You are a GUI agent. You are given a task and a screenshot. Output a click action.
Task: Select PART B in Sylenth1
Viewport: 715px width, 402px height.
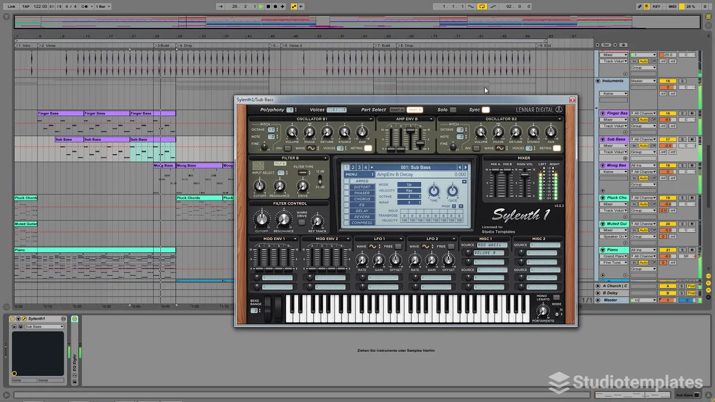[x=414, y=110]
